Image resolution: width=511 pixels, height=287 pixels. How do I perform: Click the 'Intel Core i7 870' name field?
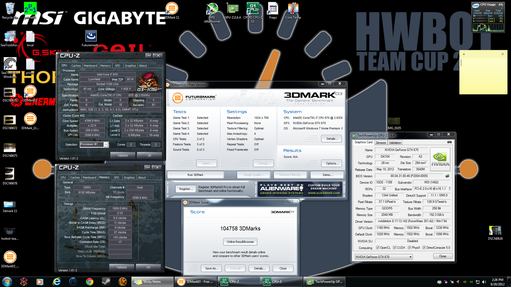coord(107,74)
